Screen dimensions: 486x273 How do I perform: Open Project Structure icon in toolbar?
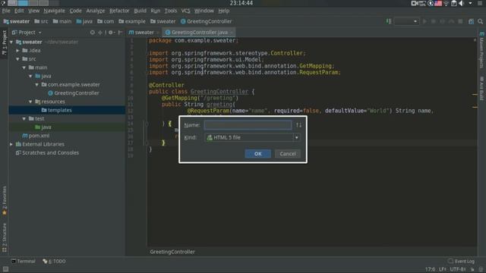[x=471, y=21]
